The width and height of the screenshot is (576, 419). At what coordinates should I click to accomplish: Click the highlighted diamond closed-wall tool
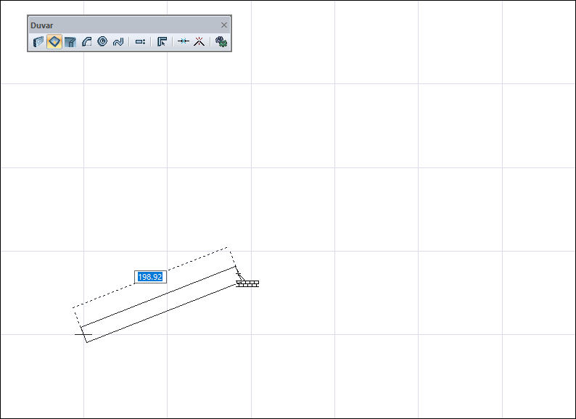[54, 41]
